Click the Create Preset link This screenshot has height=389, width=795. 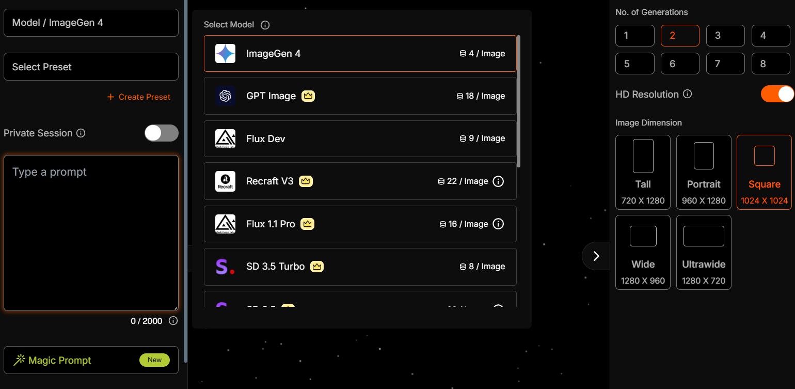[x=139, y=97]
